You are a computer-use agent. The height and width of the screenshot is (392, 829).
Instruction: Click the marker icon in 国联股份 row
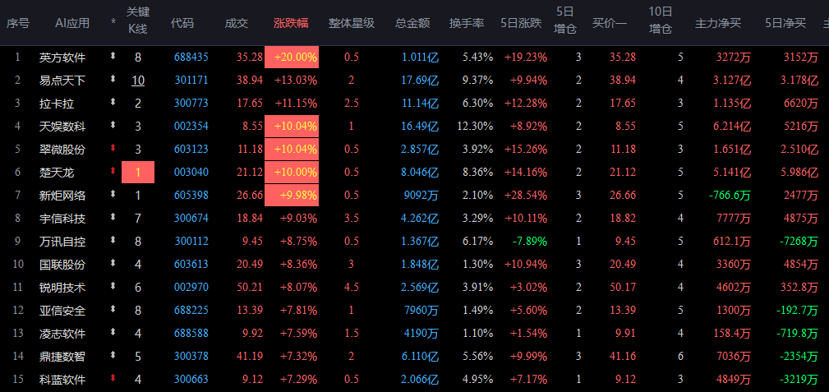[x=113, y=263]
